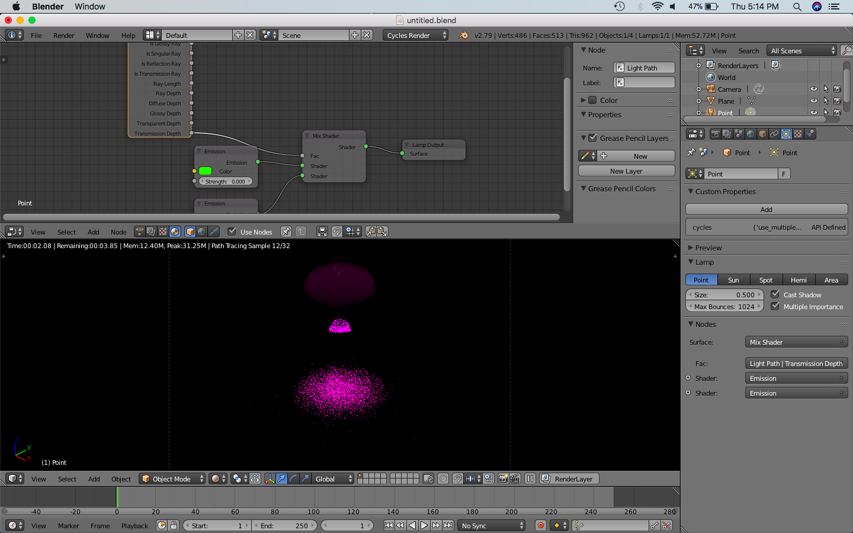
Task: Select line style shader type icon
Action: [x=213, y=232]
